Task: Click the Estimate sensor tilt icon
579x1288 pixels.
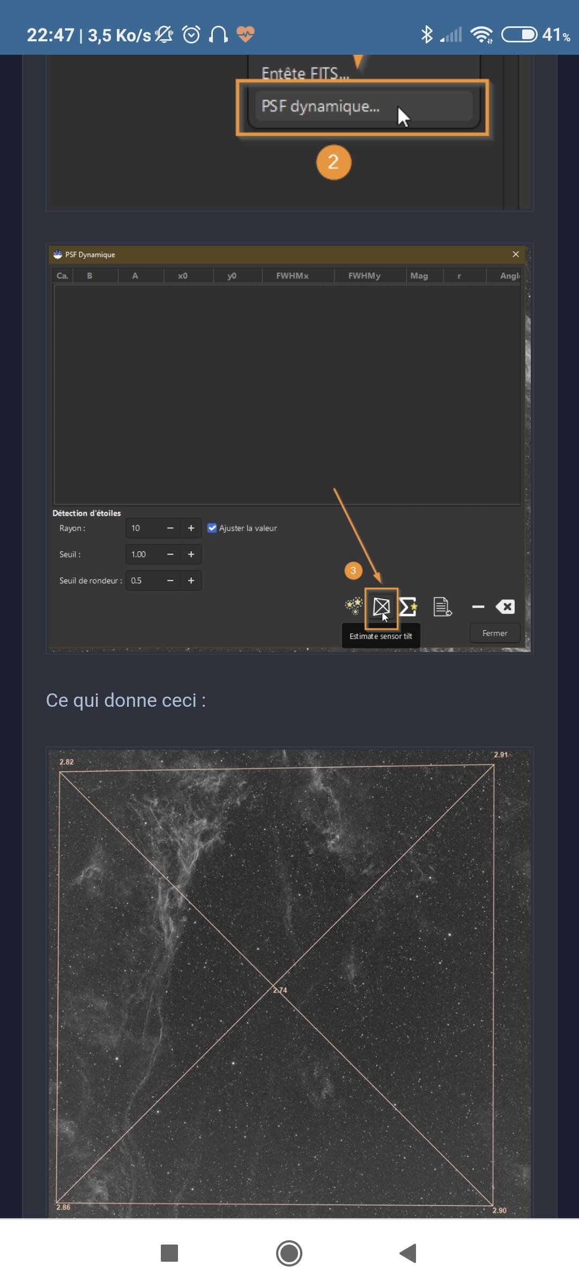Action: (x=381, y=608)
